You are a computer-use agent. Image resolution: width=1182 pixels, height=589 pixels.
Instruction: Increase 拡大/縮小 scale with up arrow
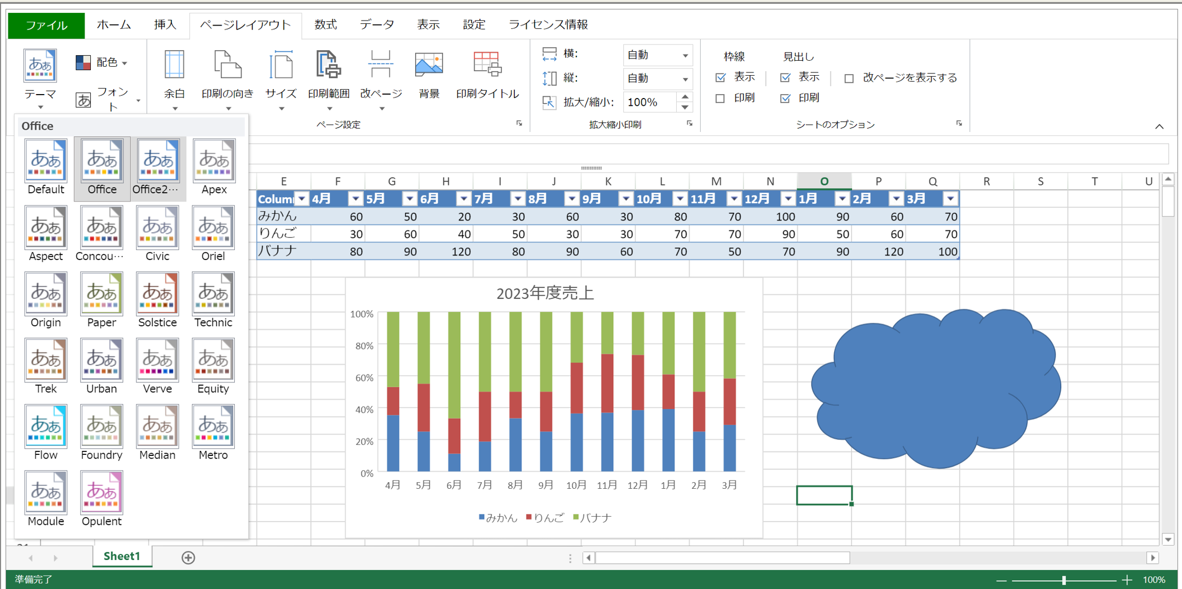click(685, 97)
